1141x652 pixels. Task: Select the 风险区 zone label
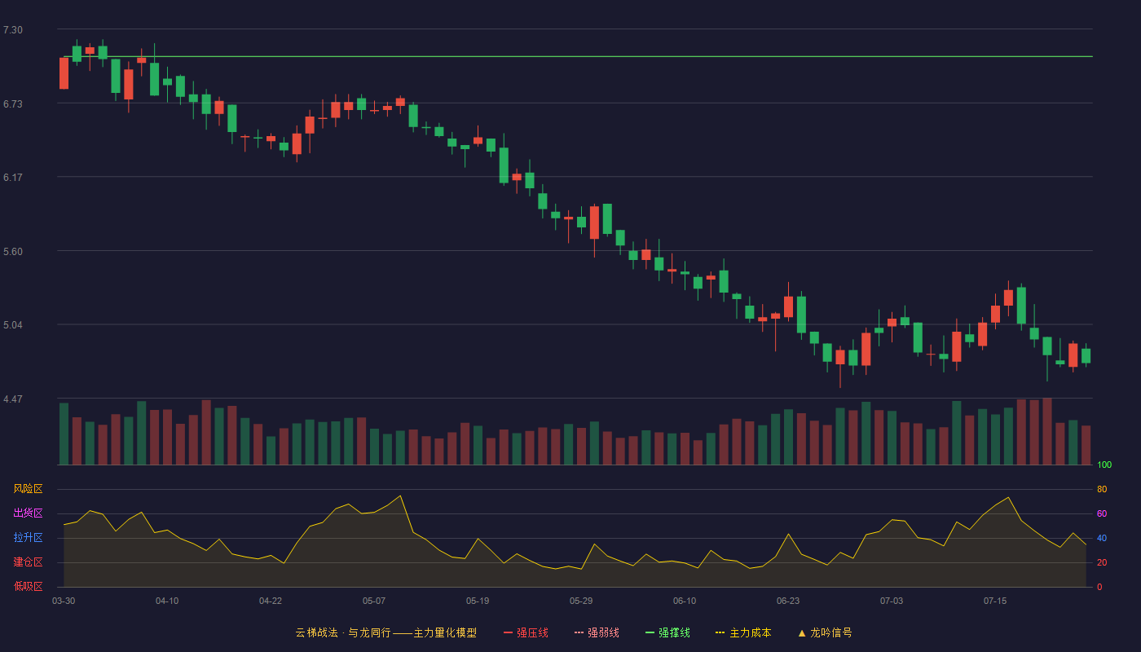(x=28, y=489)
